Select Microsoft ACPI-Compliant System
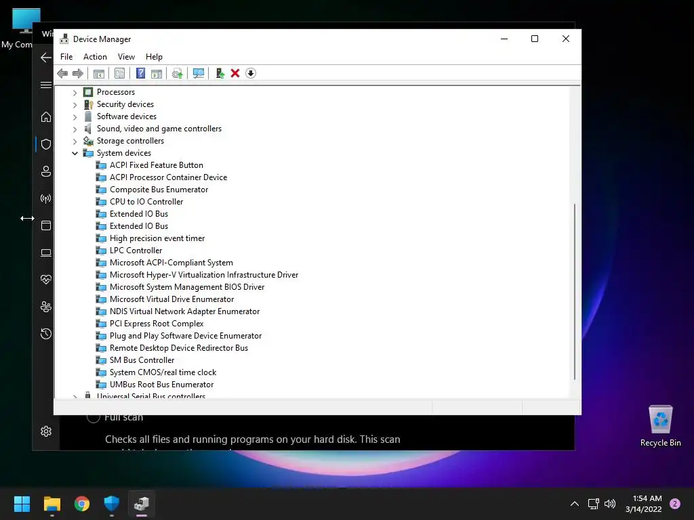Viewport: 694px width, 520px height. 171,263
